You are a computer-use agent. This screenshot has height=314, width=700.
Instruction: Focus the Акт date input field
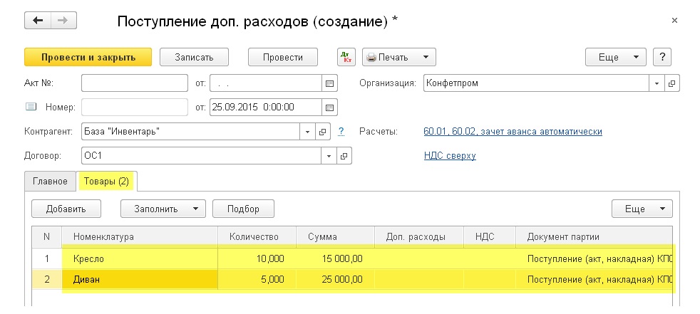(x=266, y=83)
